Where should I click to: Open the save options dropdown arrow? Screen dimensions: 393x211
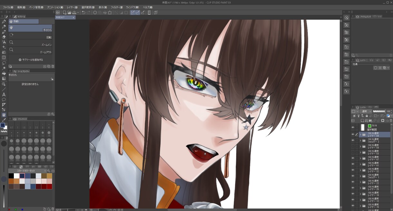tap(78, 13)
